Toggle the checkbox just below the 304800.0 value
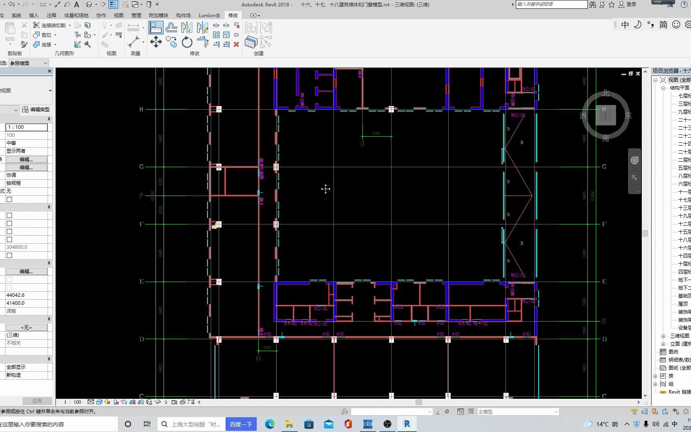This screenshot has height=432, width=691. tap(9, 256)
